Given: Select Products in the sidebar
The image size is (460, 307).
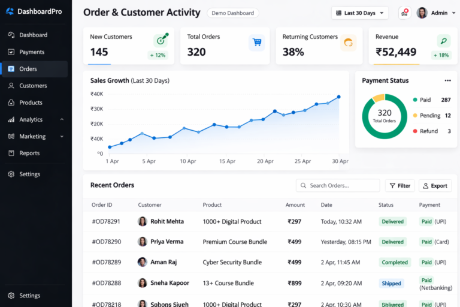Looking at the screenshot, I should point(31,103).
